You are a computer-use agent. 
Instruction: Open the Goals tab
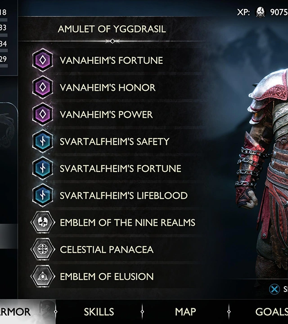[271, 311]
